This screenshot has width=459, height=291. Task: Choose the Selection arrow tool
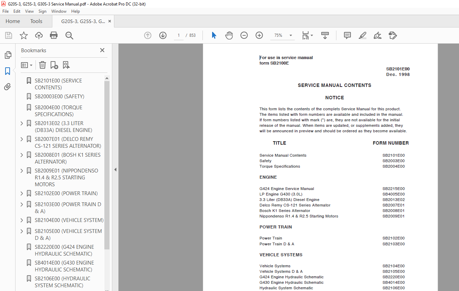pyautogui.click(x=214, y=35)
